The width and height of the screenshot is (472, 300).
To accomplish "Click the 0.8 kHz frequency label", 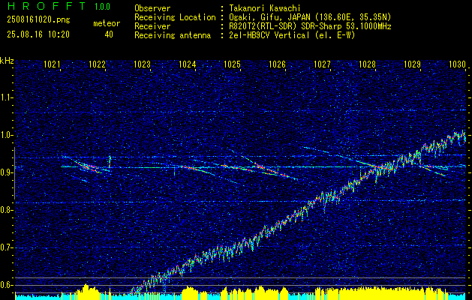I will (7, 210).
